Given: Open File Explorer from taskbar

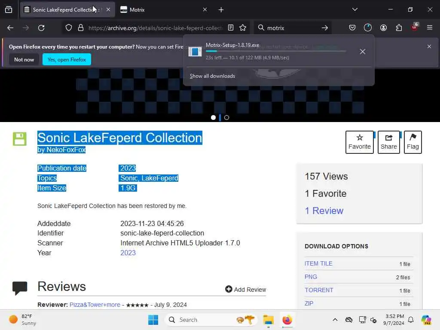Looking at the screenshot, I should pyautogui.click(x=268, y=320).
